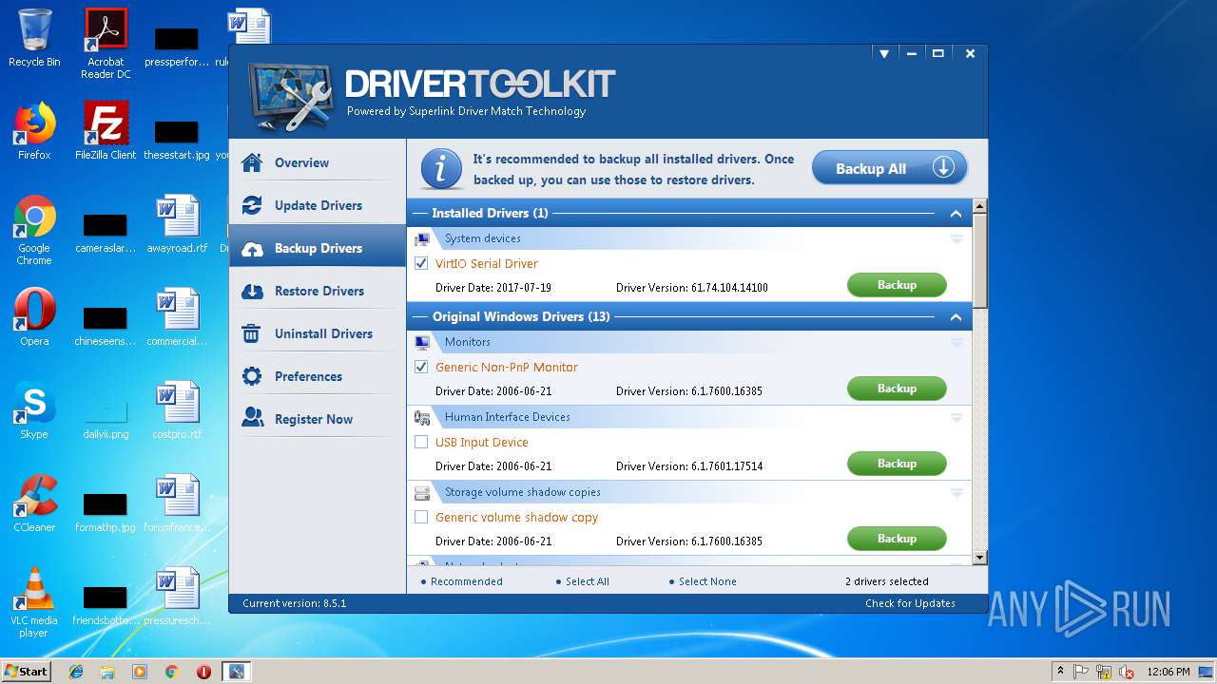Image resolution: width=1217 pixels, height=684 pixels.
Task: Collapse the System devices category arrow
Action: 956,239
